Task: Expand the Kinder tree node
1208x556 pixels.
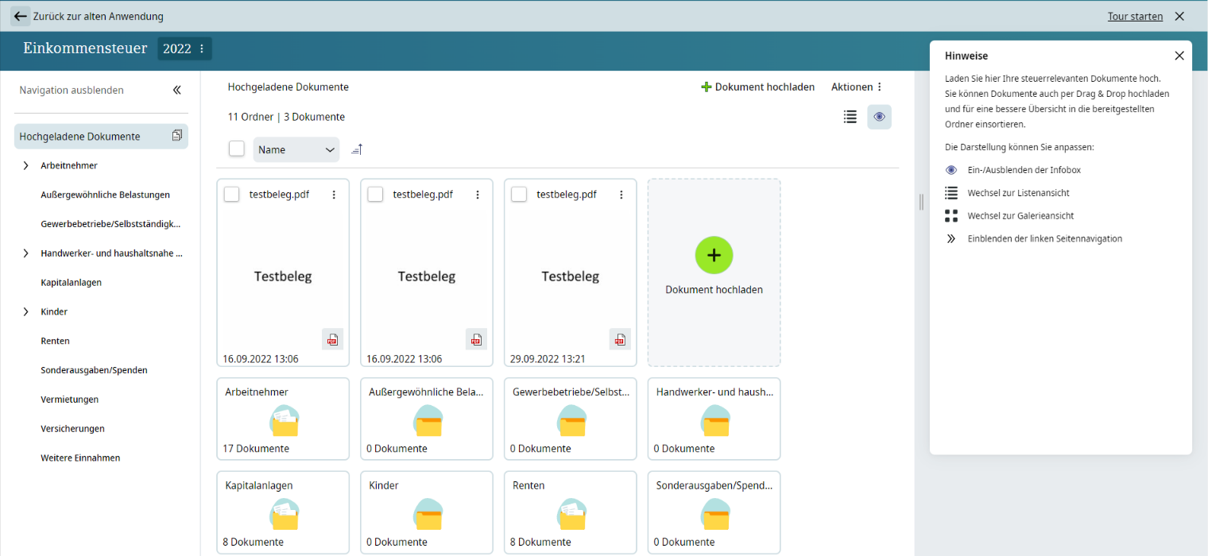Action: click(x=25, y=311)
